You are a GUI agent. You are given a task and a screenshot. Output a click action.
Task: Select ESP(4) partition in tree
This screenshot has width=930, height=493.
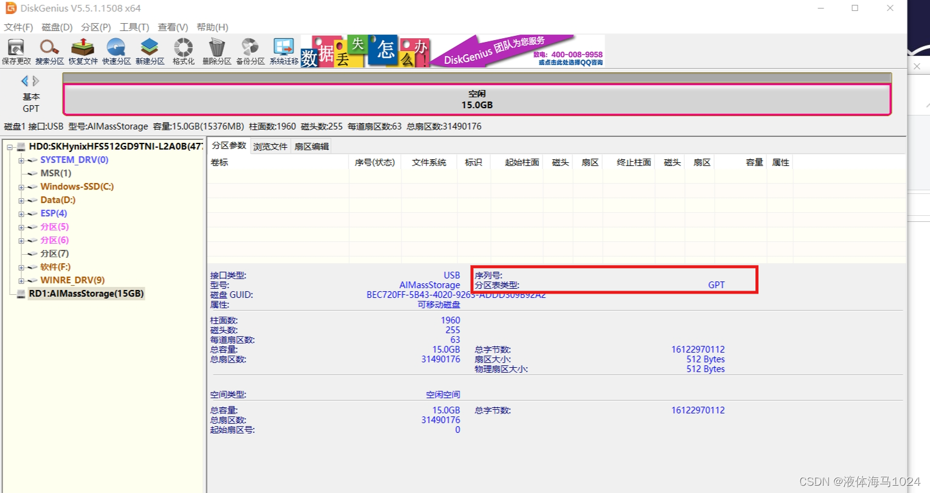(x=54, y=213)
